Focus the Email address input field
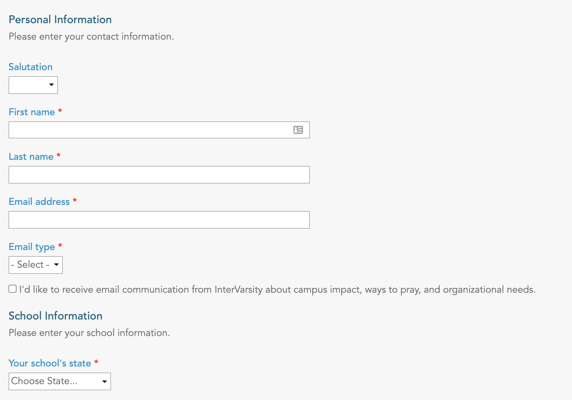Viewport: 572px width, 400px height. point(159,220)
